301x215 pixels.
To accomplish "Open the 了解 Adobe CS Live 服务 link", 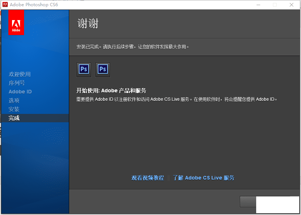I will pos(203,178).
